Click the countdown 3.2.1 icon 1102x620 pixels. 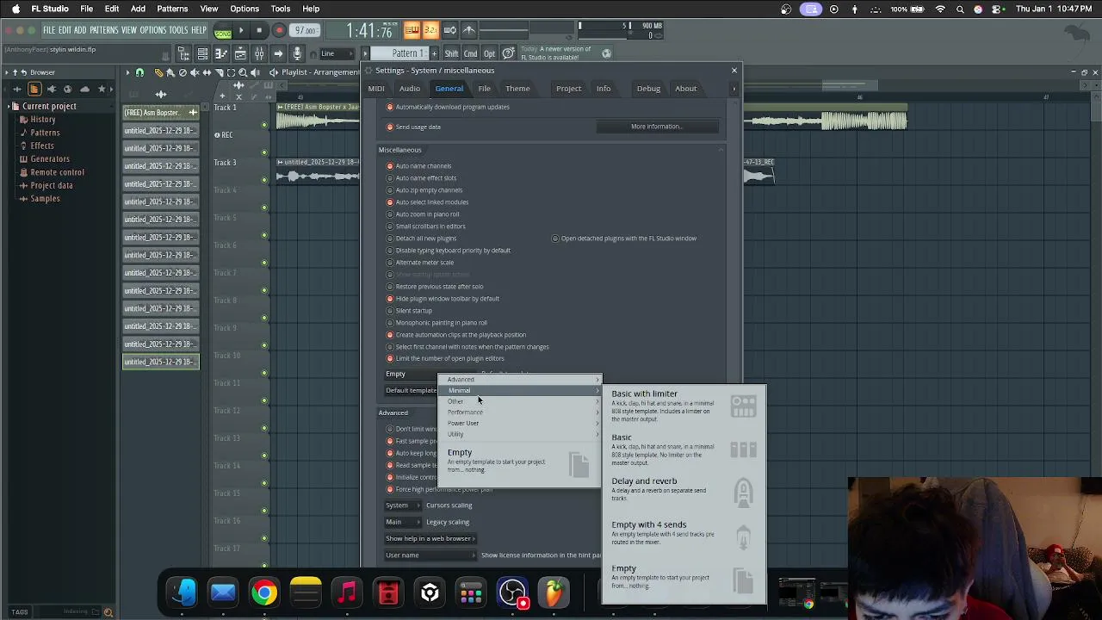[430, 30]
